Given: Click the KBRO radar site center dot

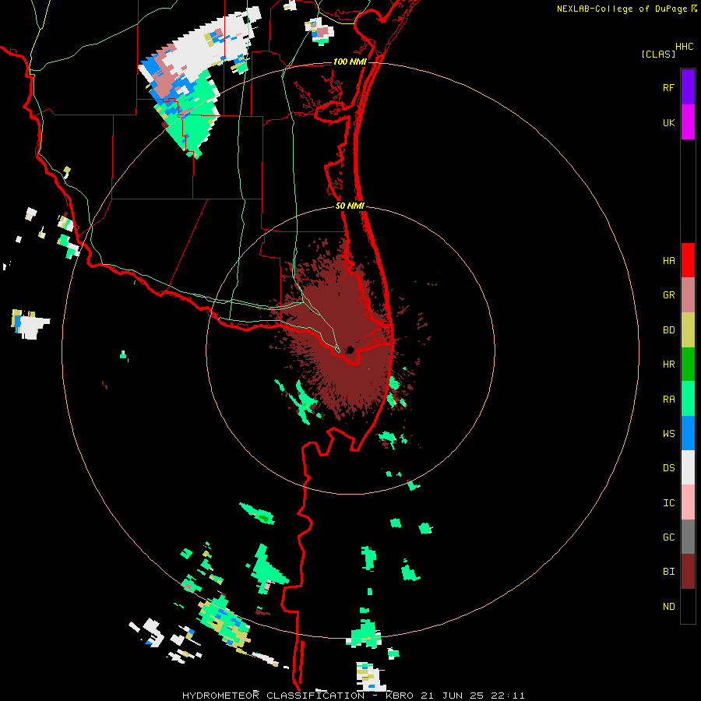Looking at the screenshot, I should click(x=350, y=350).
